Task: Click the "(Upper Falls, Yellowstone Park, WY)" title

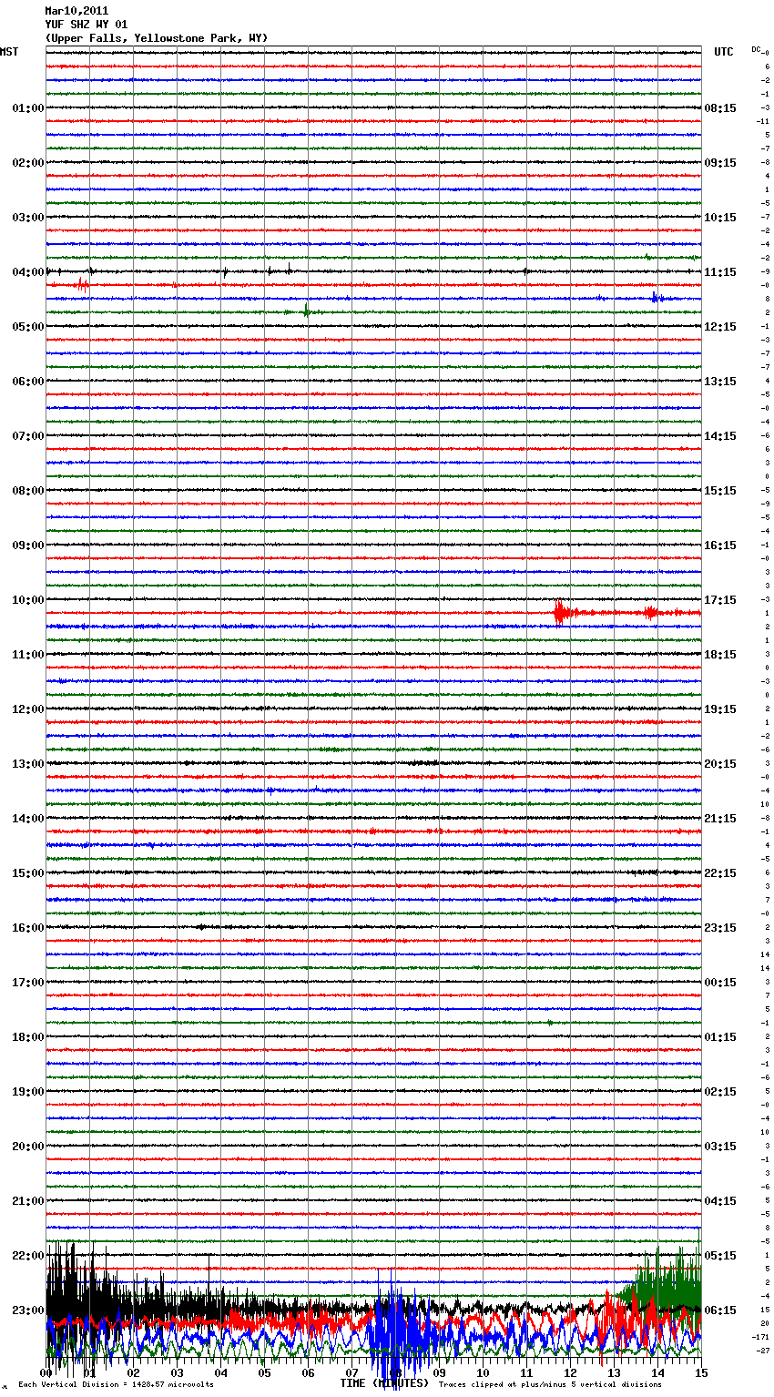Action: (157, 38)
